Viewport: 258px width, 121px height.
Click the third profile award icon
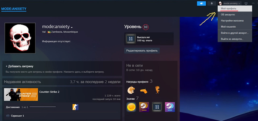157,89
